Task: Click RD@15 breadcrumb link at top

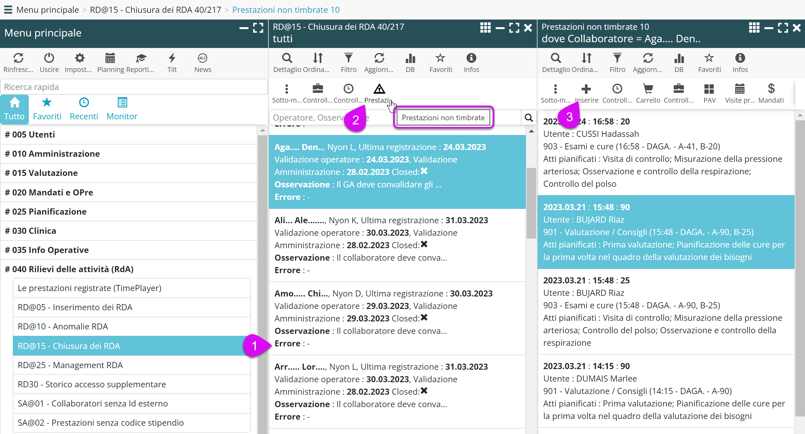Action: (155, 10)
